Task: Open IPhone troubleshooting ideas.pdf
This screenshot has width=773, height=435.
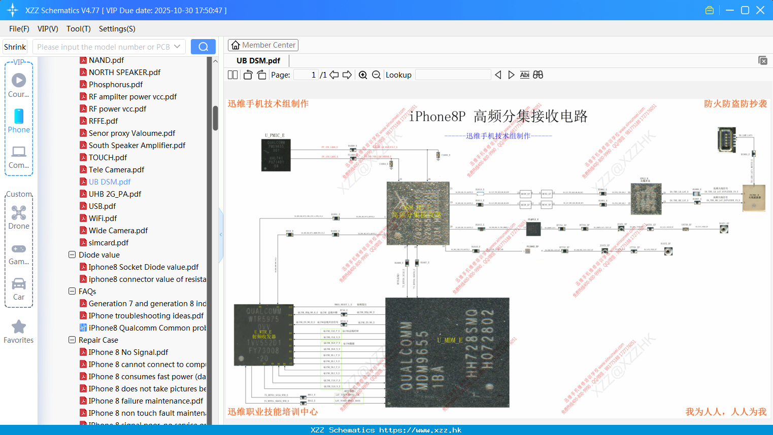Action: (x=146, y=315)
